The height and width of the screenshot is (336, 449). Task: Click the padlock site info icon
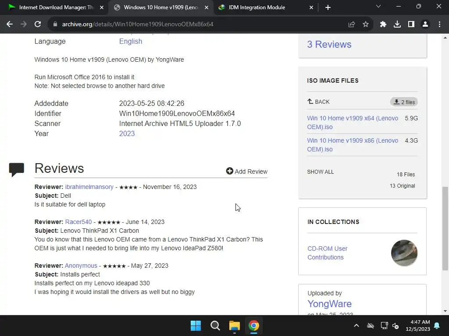point(55,24)
